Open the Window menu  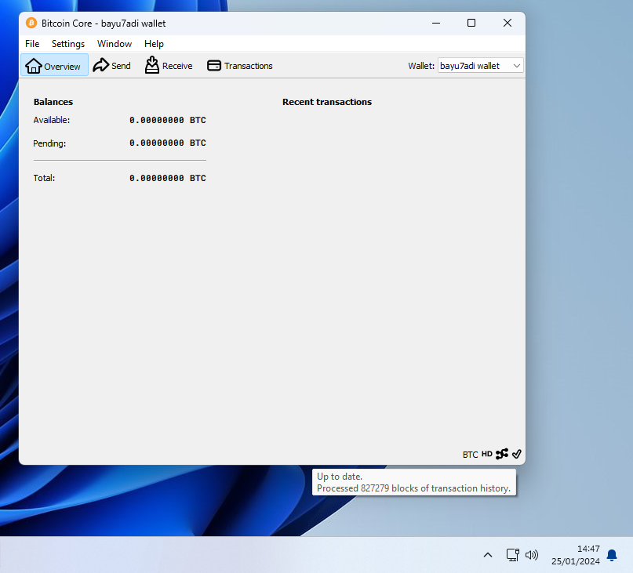(x=115, y=44)
